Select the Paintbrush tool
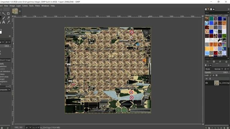The width and height of the screenshot is (230, 129). point(4,18)
